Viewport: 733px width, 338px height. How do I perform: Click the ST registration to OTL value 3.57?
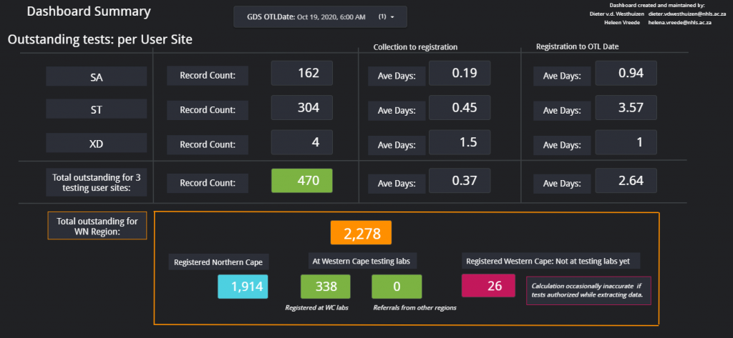tap(626, 108)
